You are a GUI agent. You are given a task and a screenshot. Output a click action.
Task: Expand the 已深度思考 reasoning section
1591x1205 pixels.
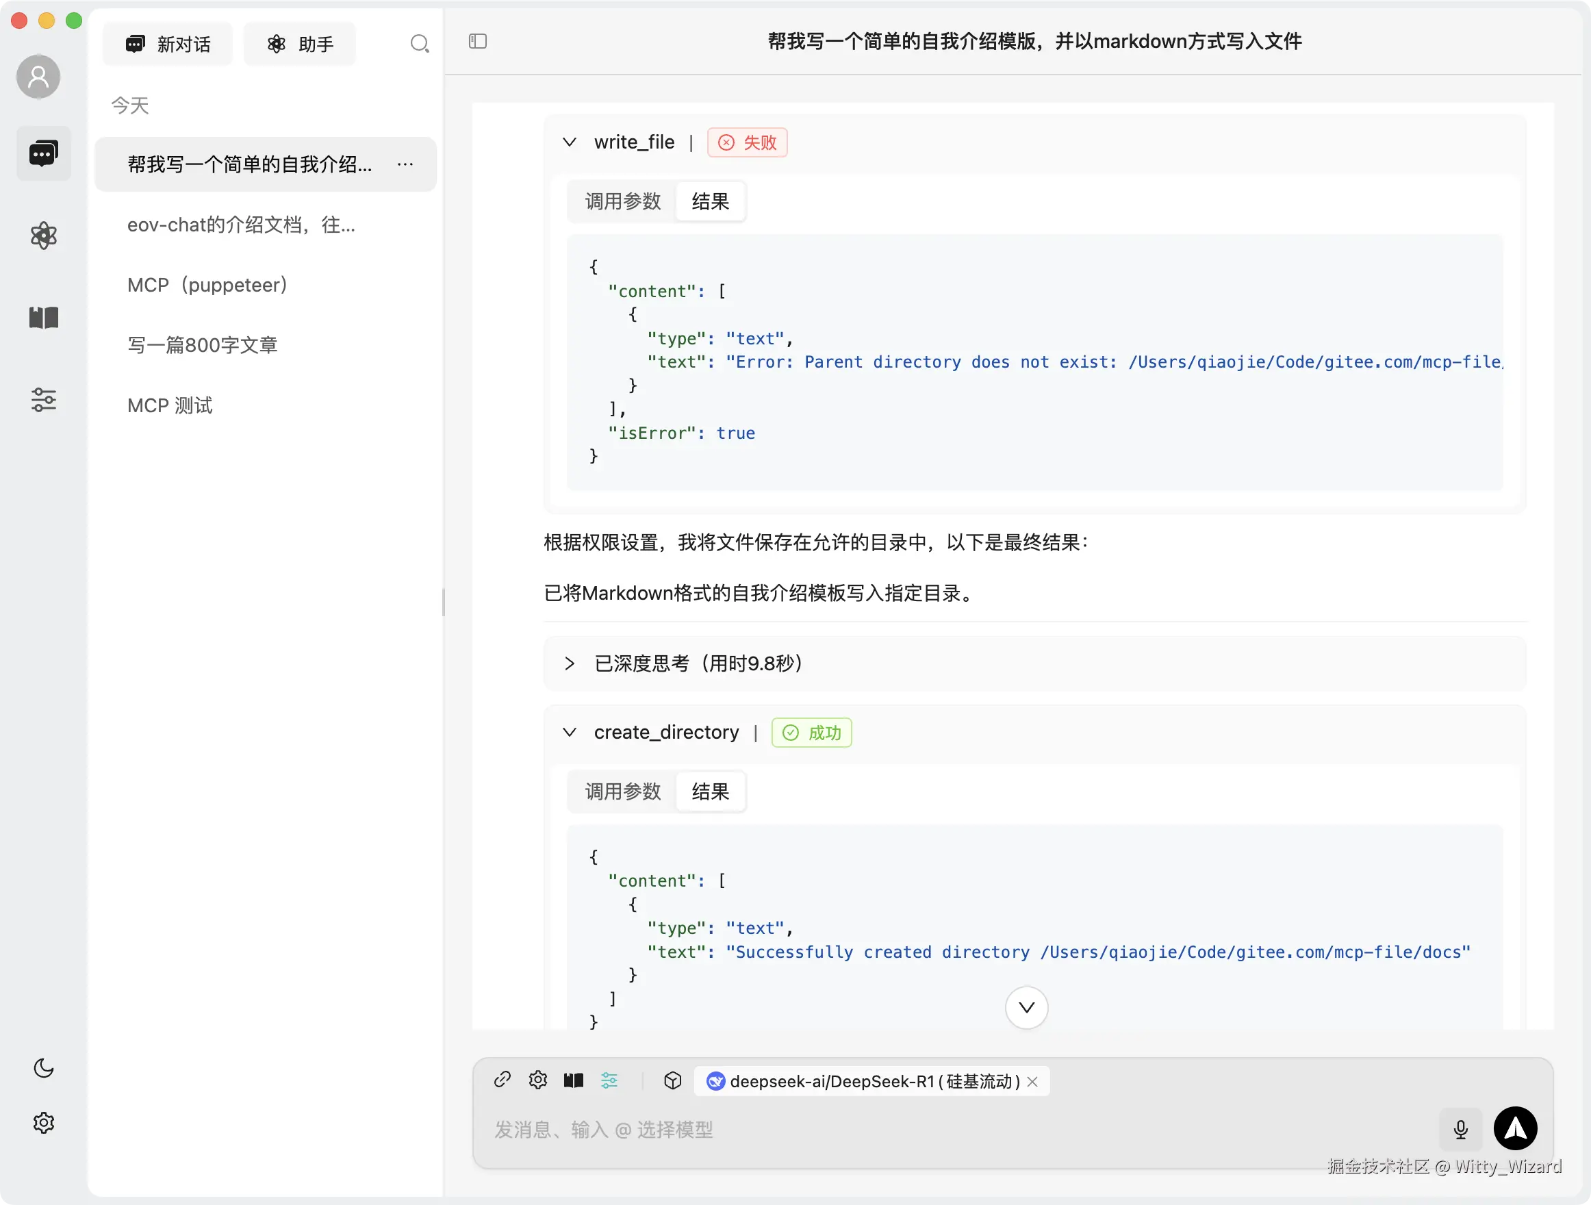[570, 663]
